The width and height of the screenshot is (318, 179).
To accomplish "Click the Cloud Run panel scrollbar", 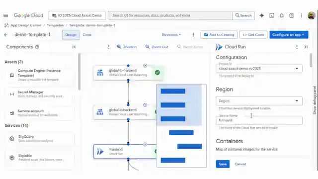I will coord(311,60).
